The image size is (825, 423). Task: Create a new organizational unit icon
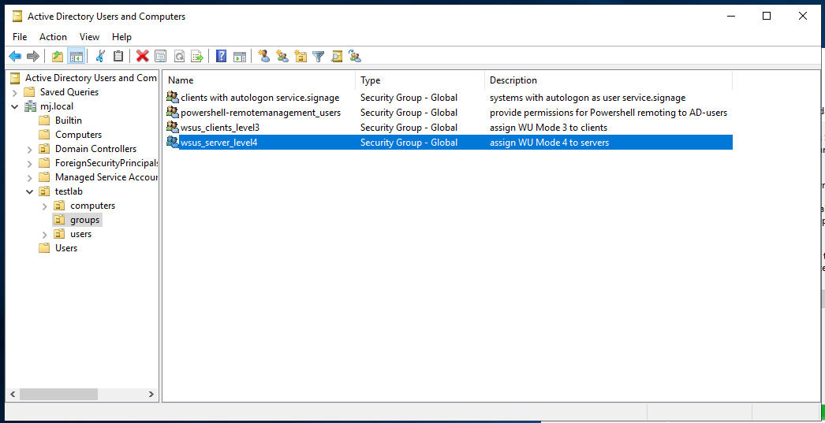[301, 56]
